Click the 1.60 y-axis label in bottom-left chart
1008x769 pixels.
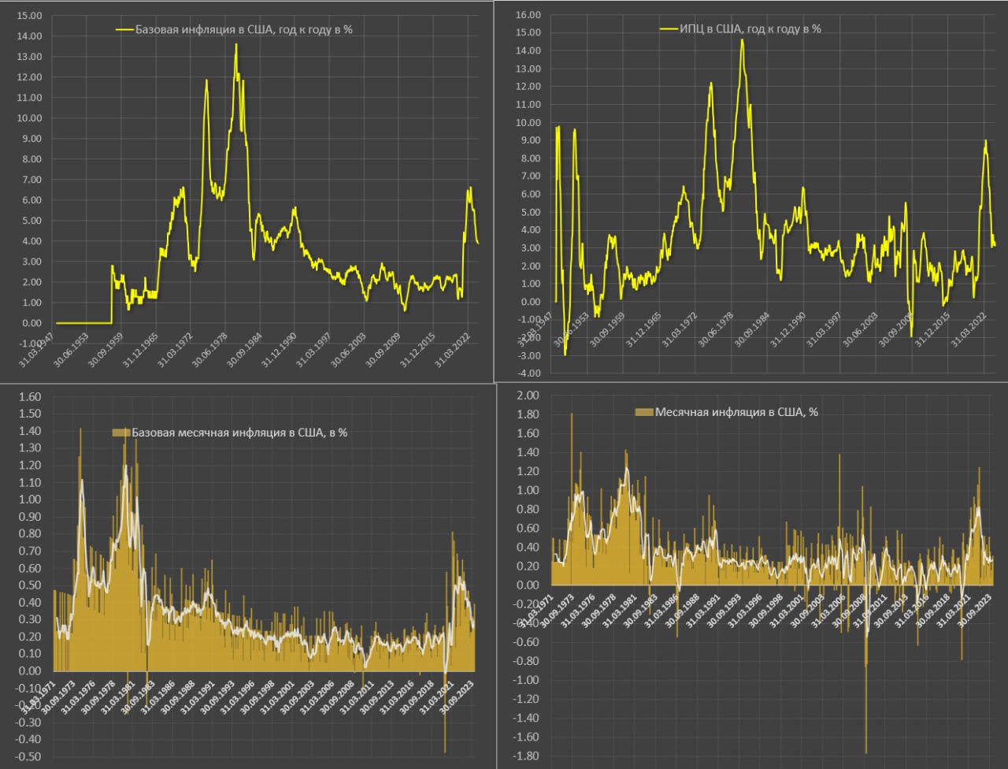tap(29, 397)
